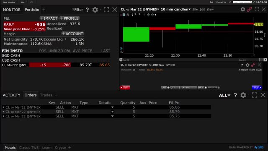Click chart timeline scrollbar handle
Image resolution: width=268 pixels, height=151 pixels.
tap(260, 60)
